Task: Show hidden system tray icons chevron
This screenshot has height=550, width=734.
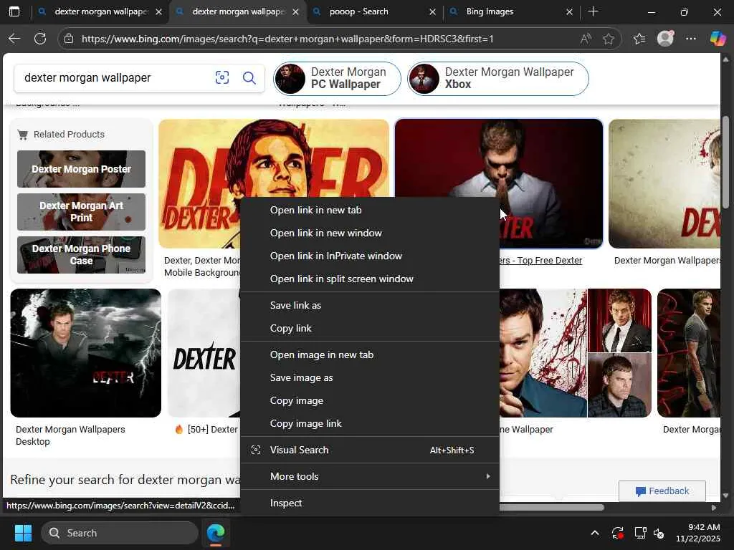Action: point(594,533)
